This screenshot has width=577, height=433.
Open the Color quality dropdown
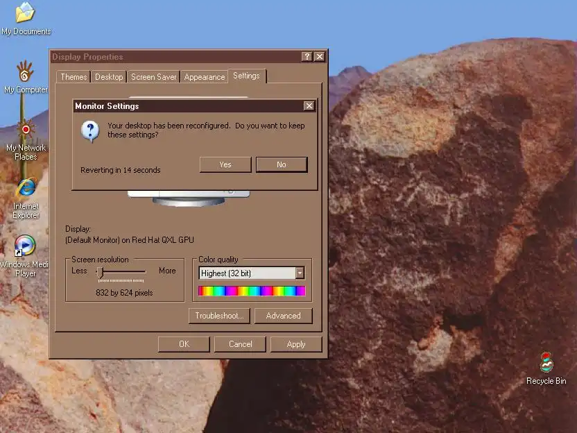point(300,273)
